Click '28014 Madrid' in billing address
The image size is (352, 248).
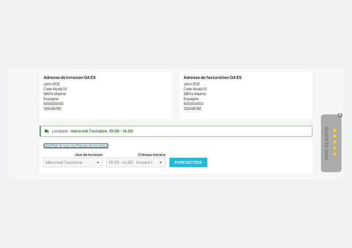[194, 94]
